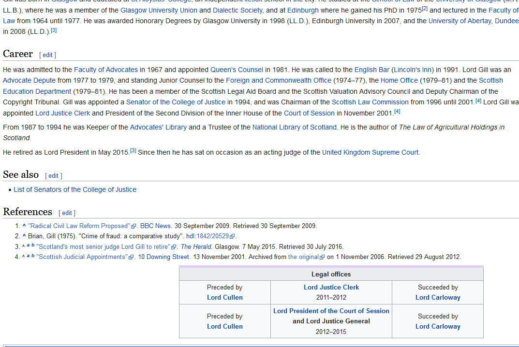This screenshot has width=519, height=347.
Task: Open University of Abertay, Dundee link
Action: pyautogui.click(x=474, y=21)
